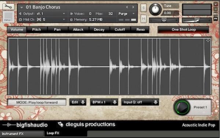Select the Decay tab
This screenshot has width=220, height=138.
click(99, 30)
